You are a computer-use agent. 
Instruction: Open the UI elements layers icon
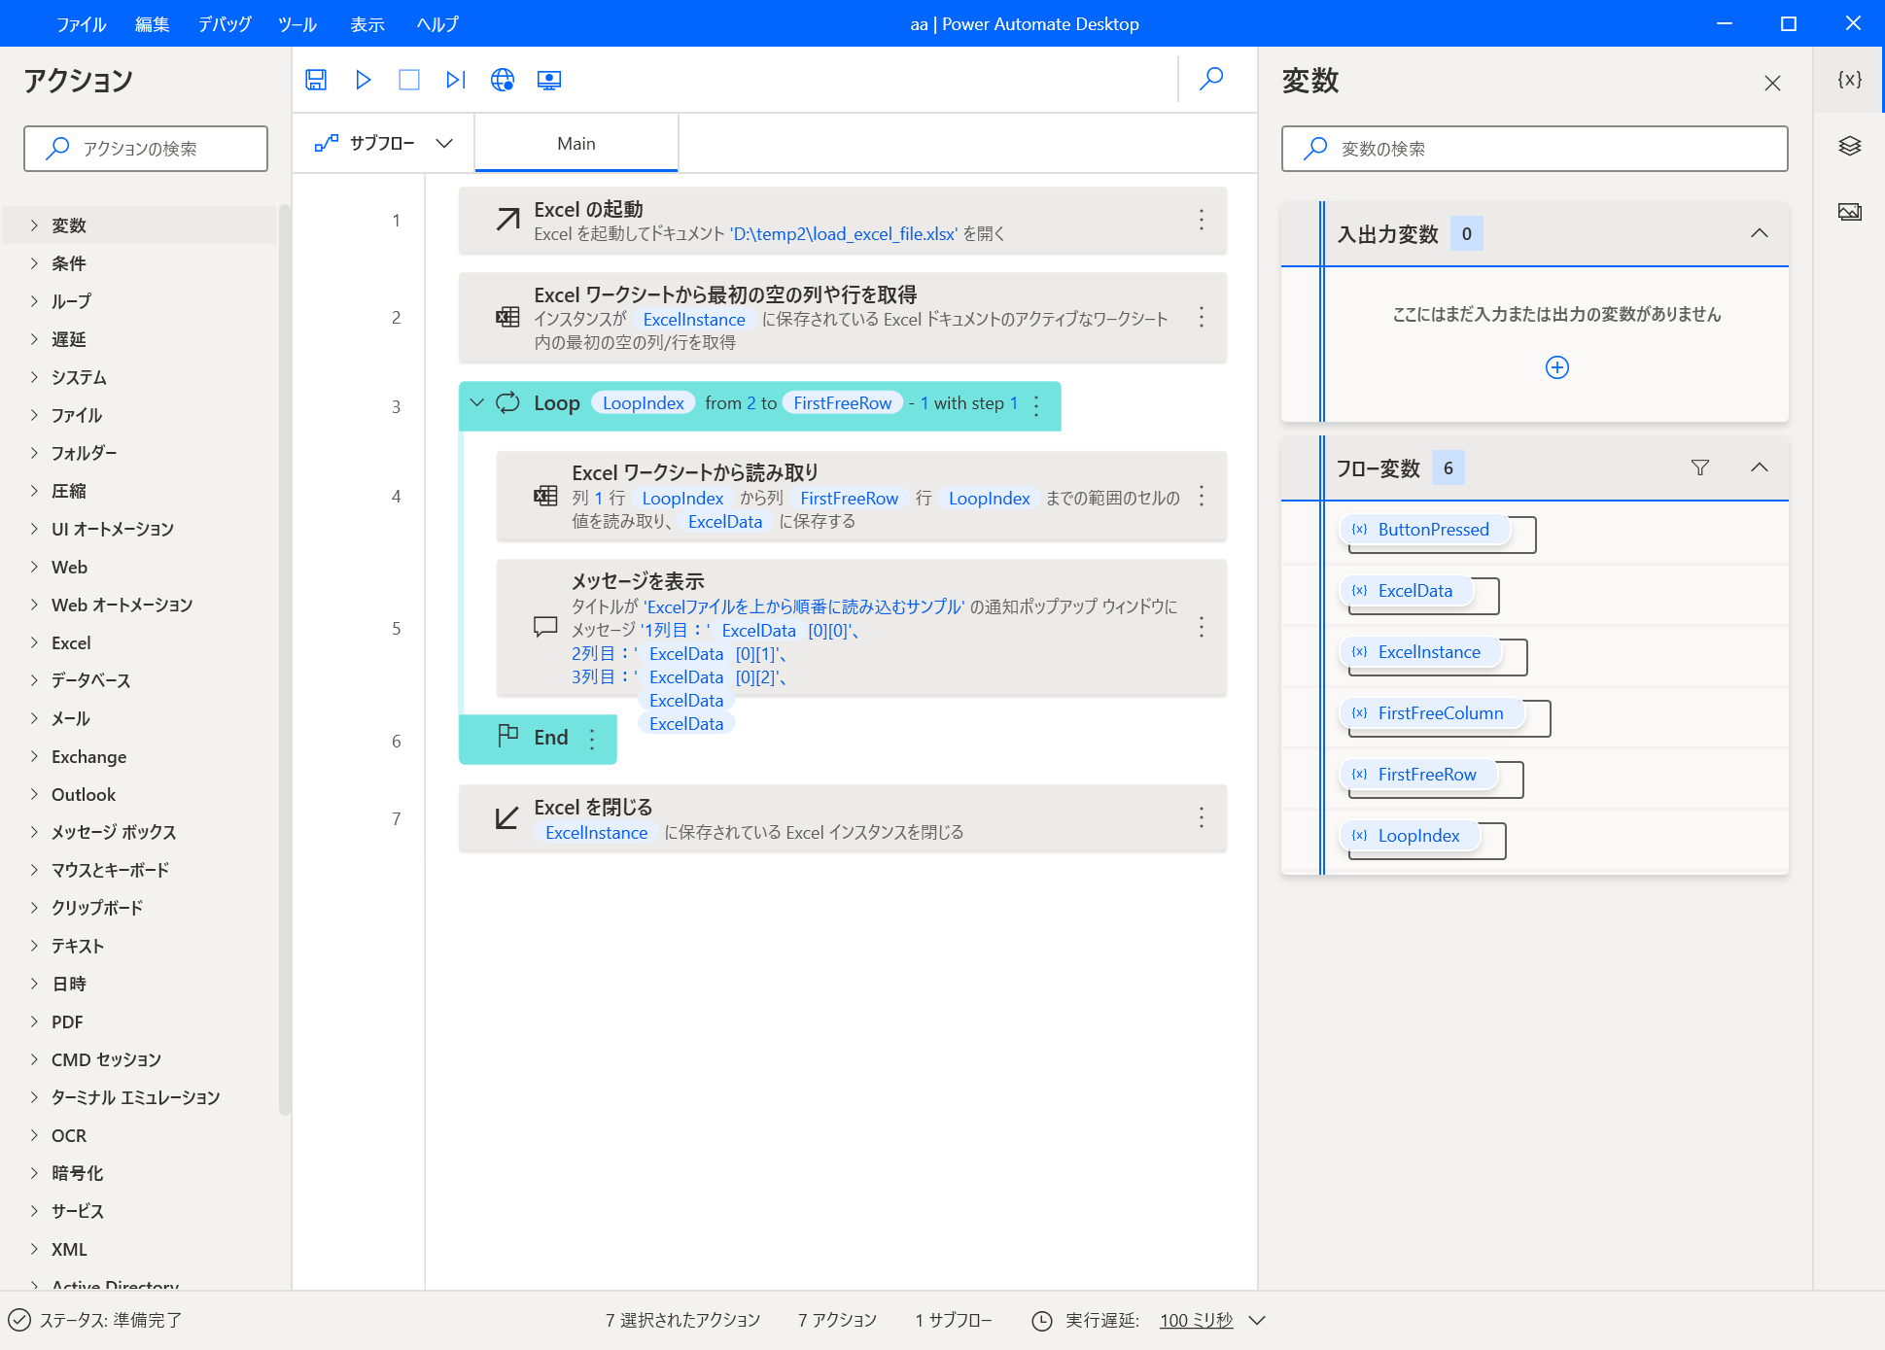pyautogui.click(x=1849, y=146)
